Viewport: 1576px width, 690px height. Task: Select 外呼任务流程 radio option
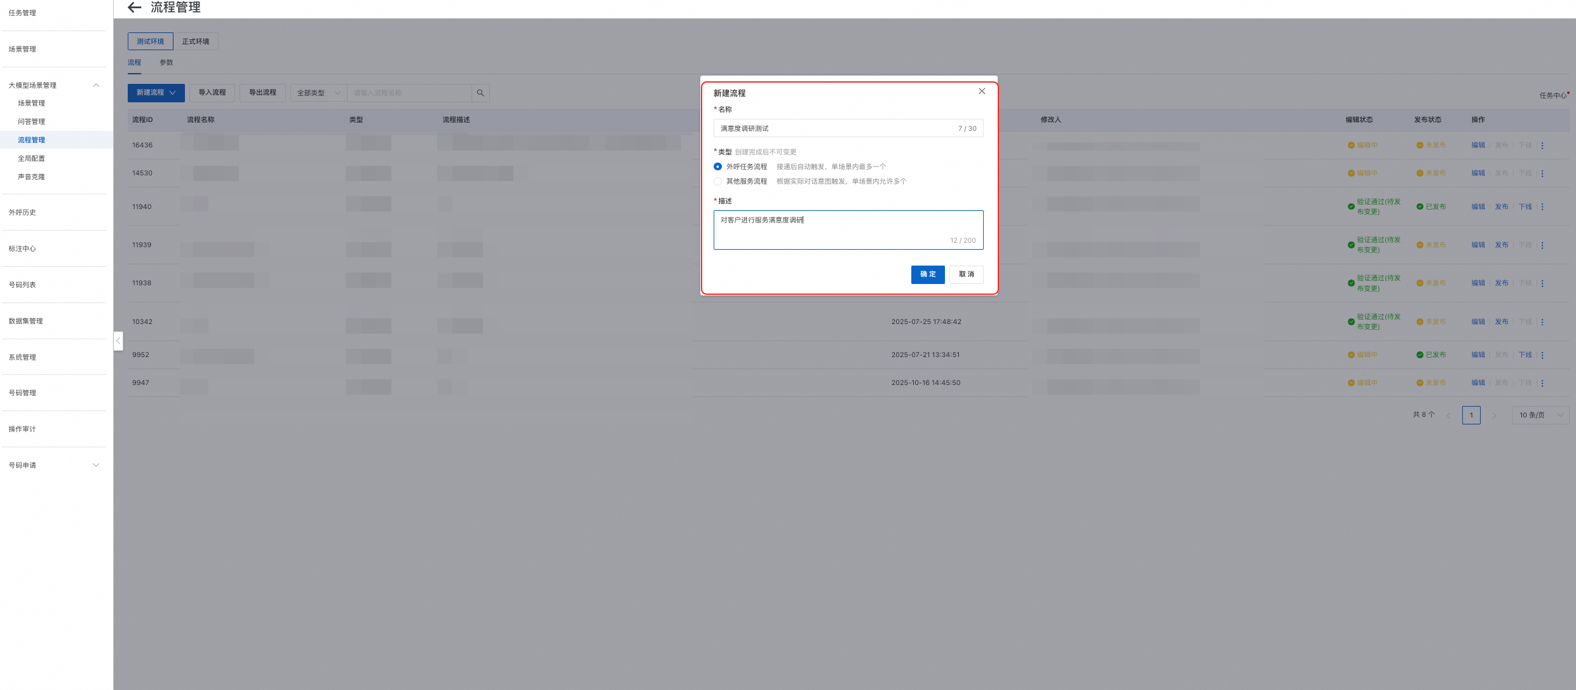(718, 166)
